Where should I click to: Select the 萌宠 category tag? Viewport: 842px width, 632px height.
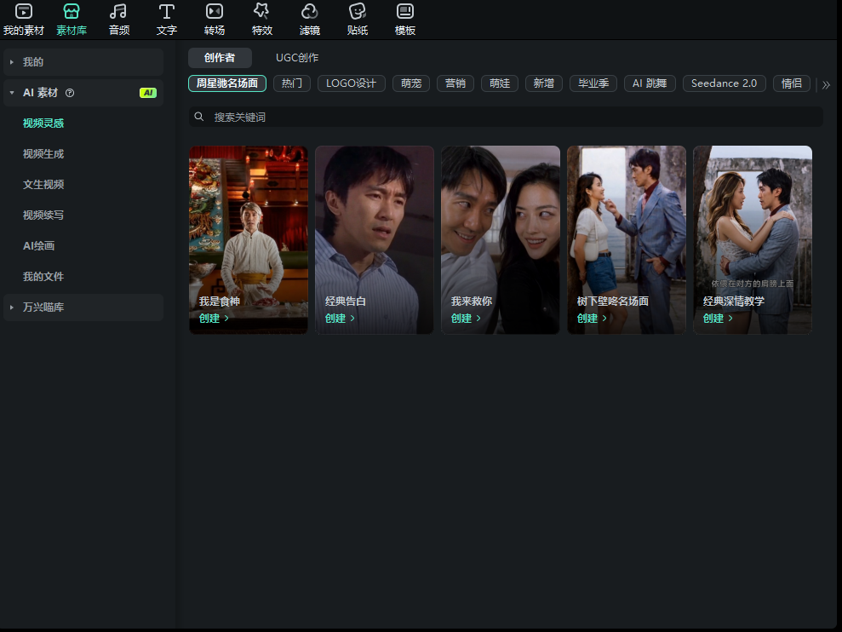tap(411, 83)
